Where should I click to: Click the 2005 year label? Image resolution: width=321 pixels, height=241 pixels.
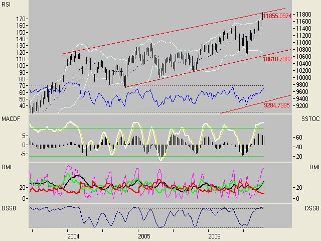(x=144, y=236)
